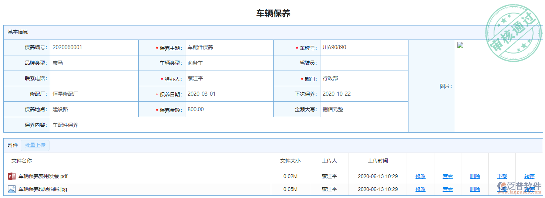
Task: Delete the 车辆保养现场拍照.jpg attachment
Action: pyautogui.click(x=475, y=190)
